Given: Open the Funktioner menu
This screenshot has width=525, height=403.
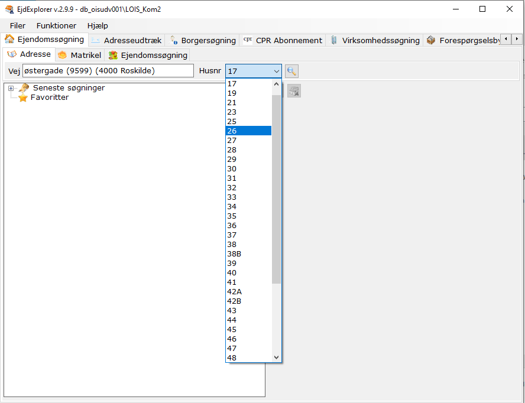Looking at the screenshot, I should pos(56,25).
